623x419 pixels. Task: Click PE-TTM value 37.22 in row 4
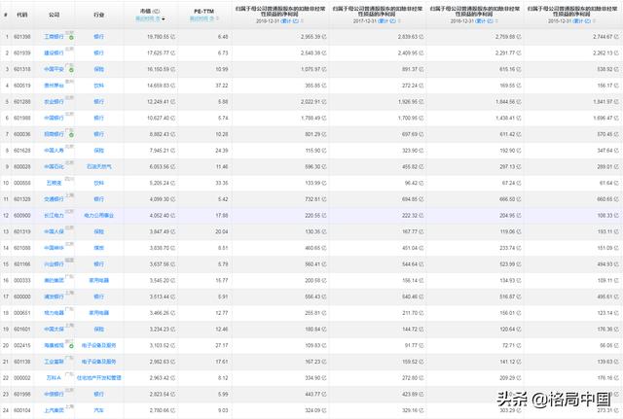pyautogui.click(x=222, y=86)
